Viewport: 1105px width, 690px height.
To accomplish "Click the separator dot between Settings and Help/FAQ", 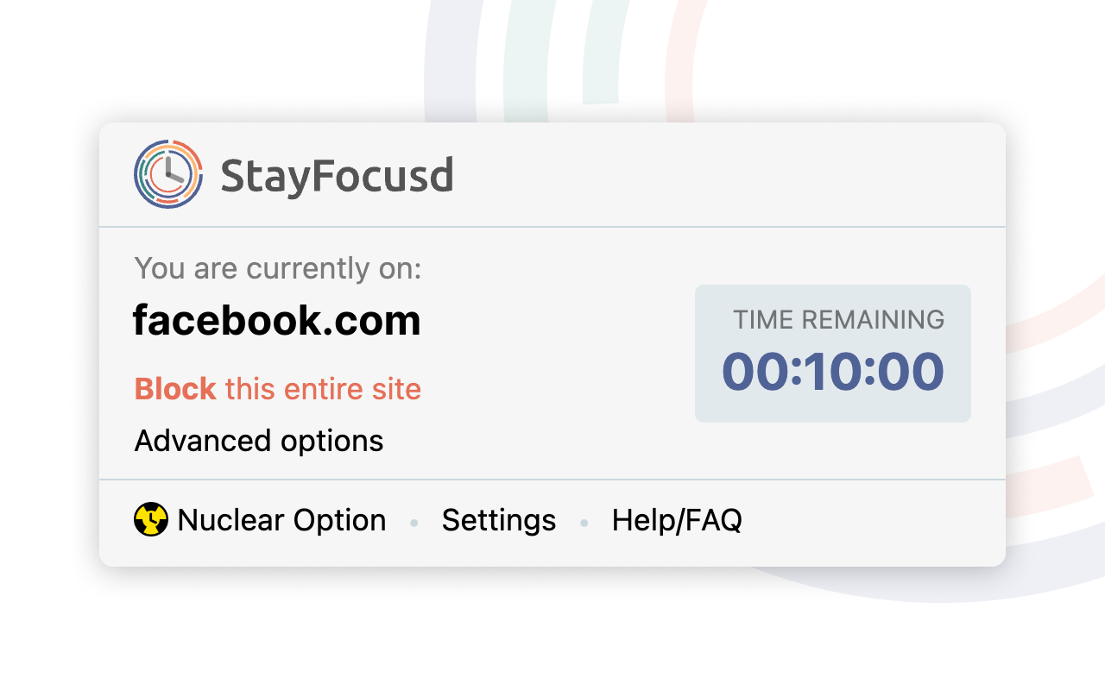I will click(584, 521).
